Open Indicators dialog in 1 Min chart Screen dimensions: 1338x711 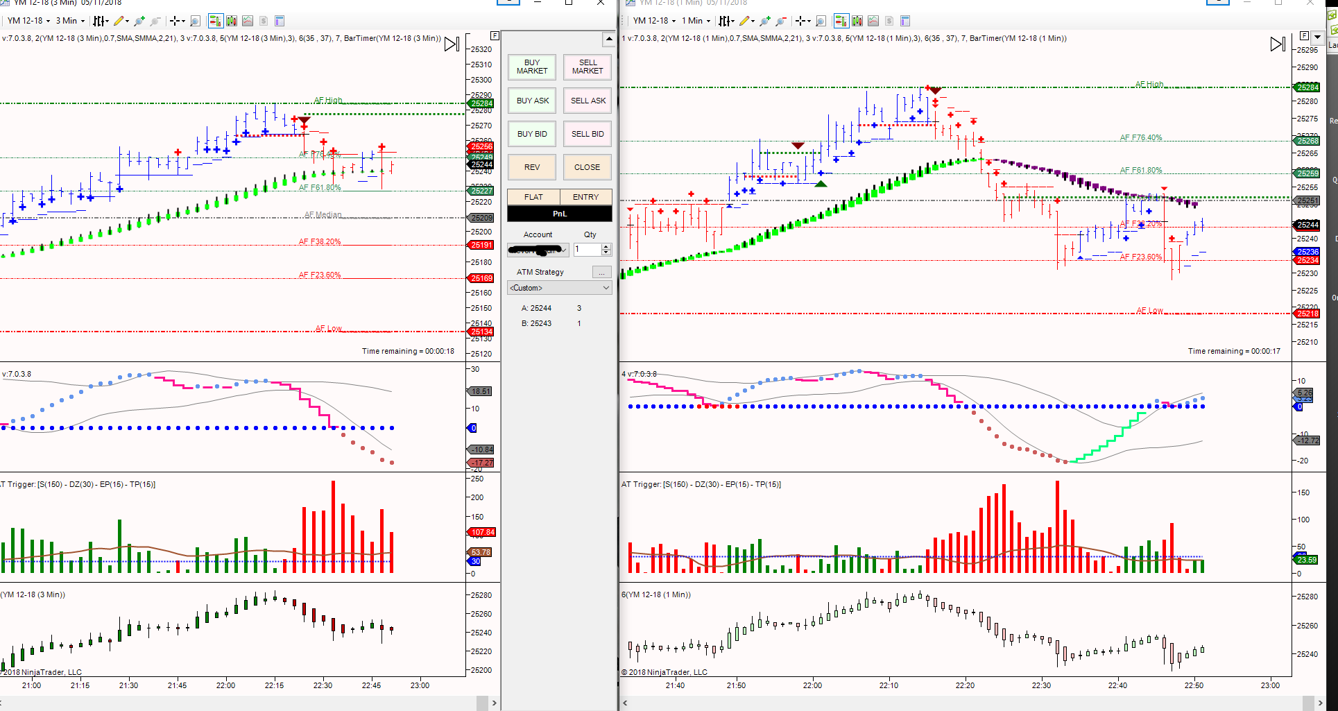coord(873,21)
